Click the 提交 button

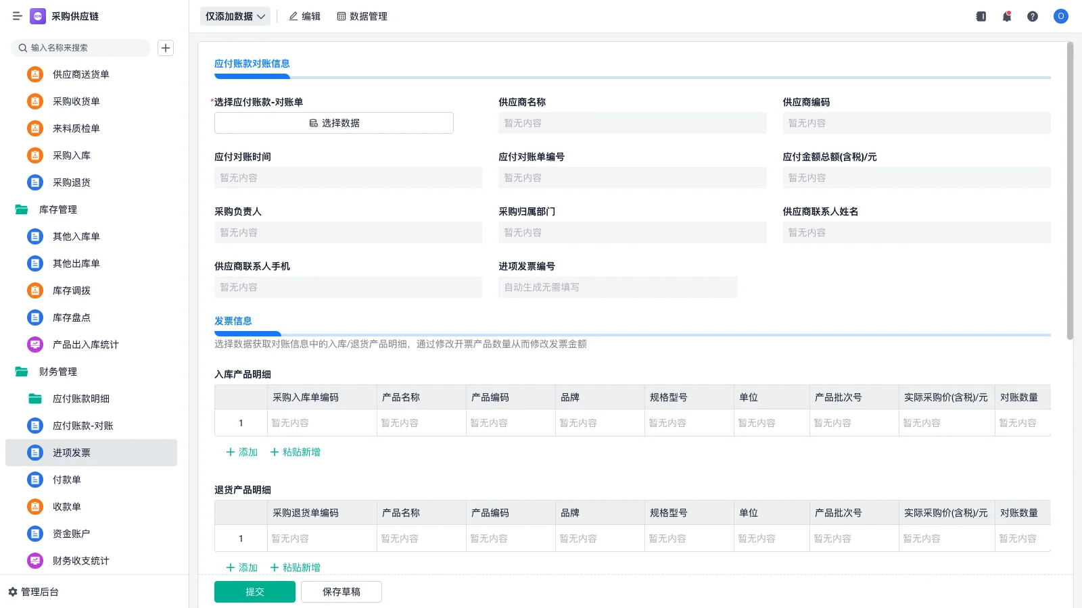point(254,591)
